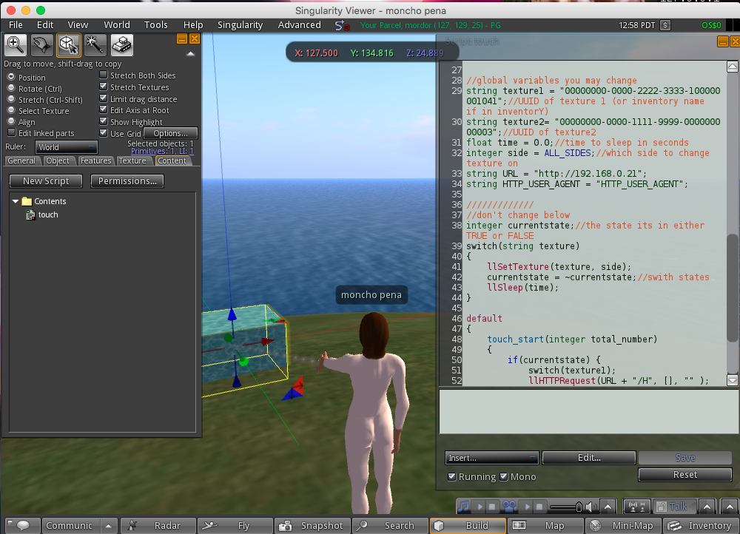740x534 pixels.
Task: Collapse the build tools panel arrow
Action: (191, 54)
